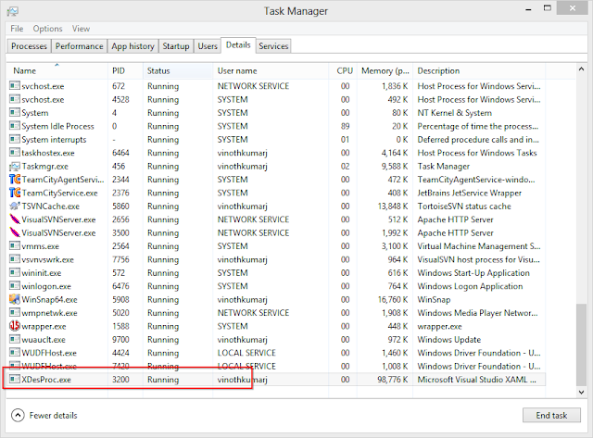Click the System interrupts icon
Image resolution: width=593 pixels, height=438 pixels.
[15, 139]
